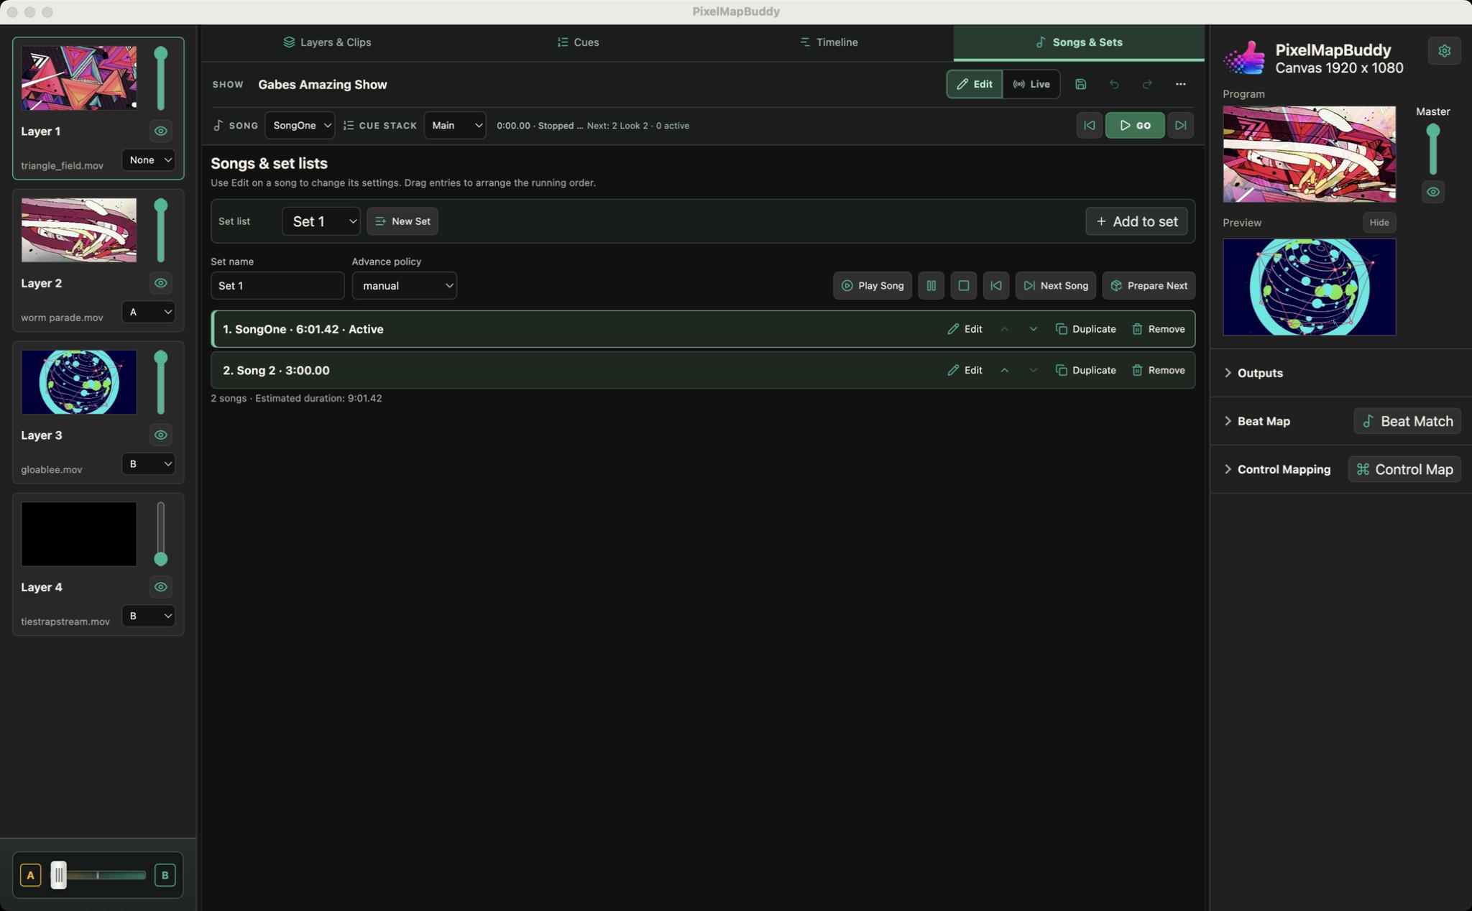The image size is (1472, 911).
Task: Open the Song dropdown showing SongOne
Action: point(300,125)
